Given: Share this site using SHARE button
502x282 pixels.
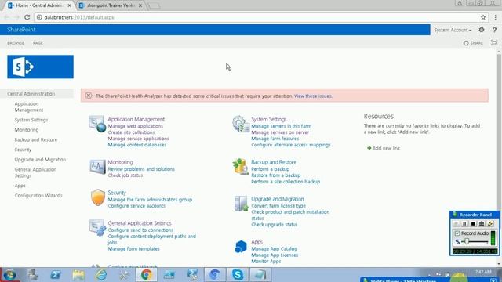Looking at the screenshot, I should 473,43.
